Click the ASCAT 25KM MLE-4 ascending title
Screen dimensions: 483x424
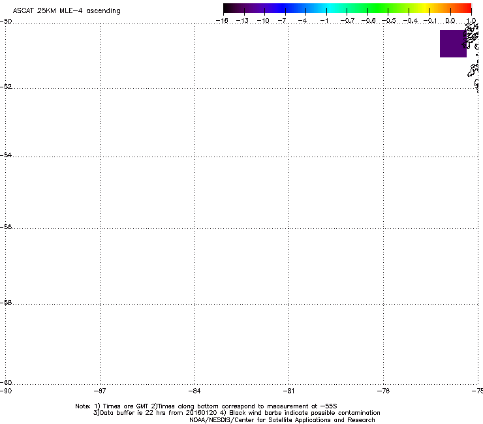pos(67,11)
